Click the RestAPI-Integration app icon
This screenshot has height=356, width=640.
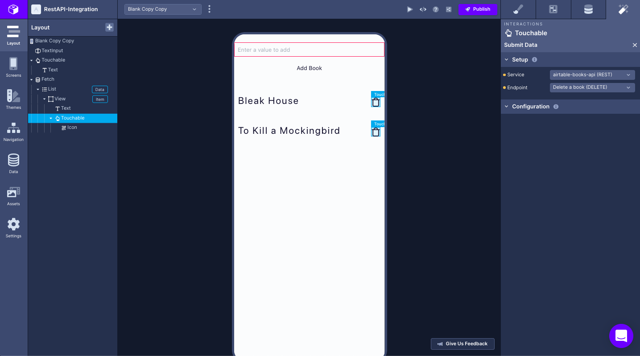(36, 9)
